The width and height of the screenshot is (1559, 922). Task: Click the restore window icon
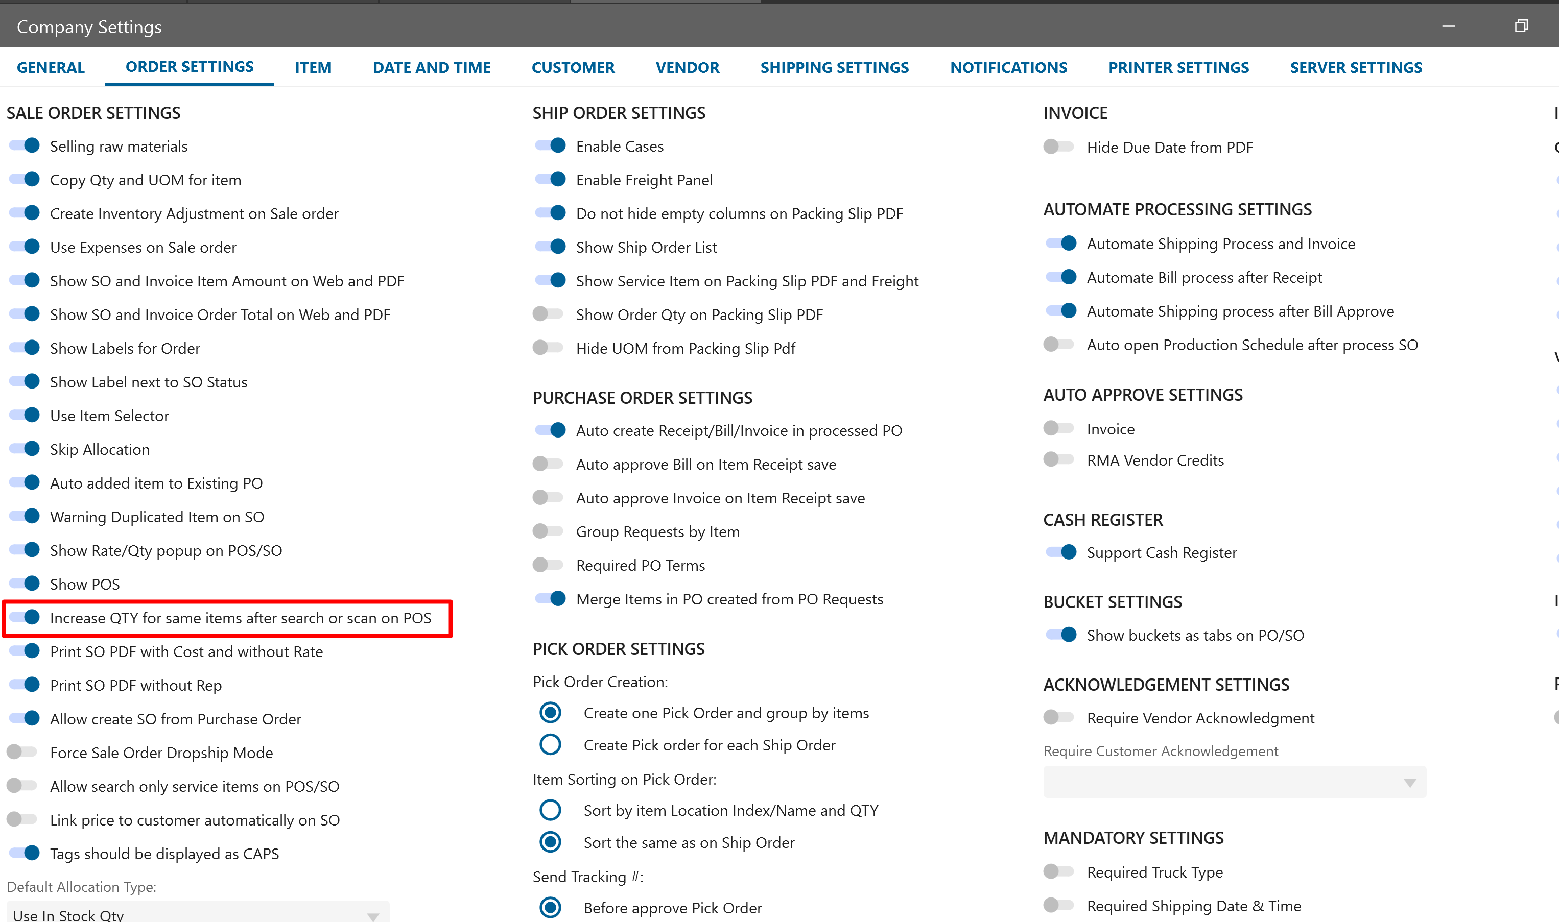tap(1521, 26)
